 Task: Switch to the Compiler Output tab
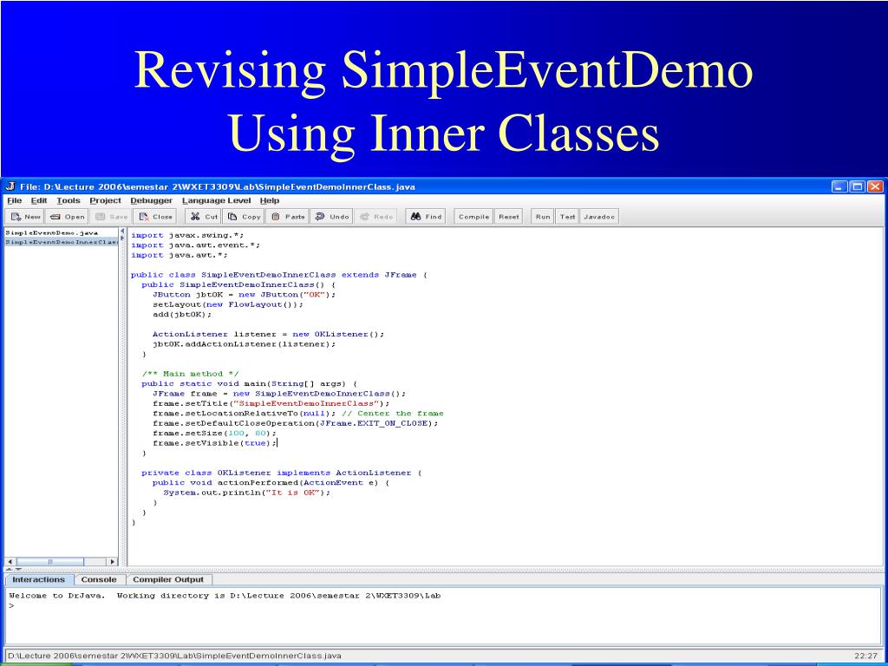[168, 579]
